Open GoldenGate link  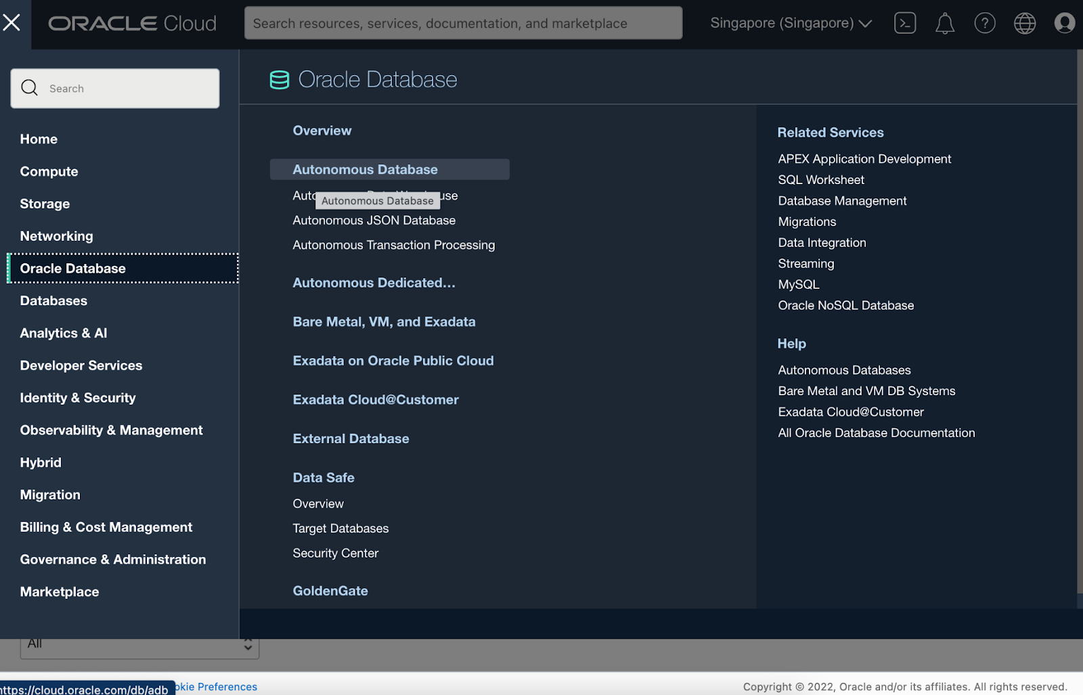330,591
